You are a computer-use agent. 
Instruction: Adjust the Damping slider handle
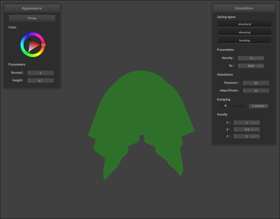coord(225,106)
